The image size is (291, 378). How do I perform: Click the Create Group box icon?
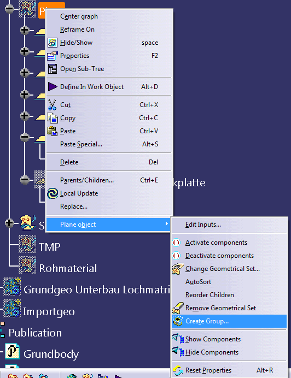[x=178, y=321]
